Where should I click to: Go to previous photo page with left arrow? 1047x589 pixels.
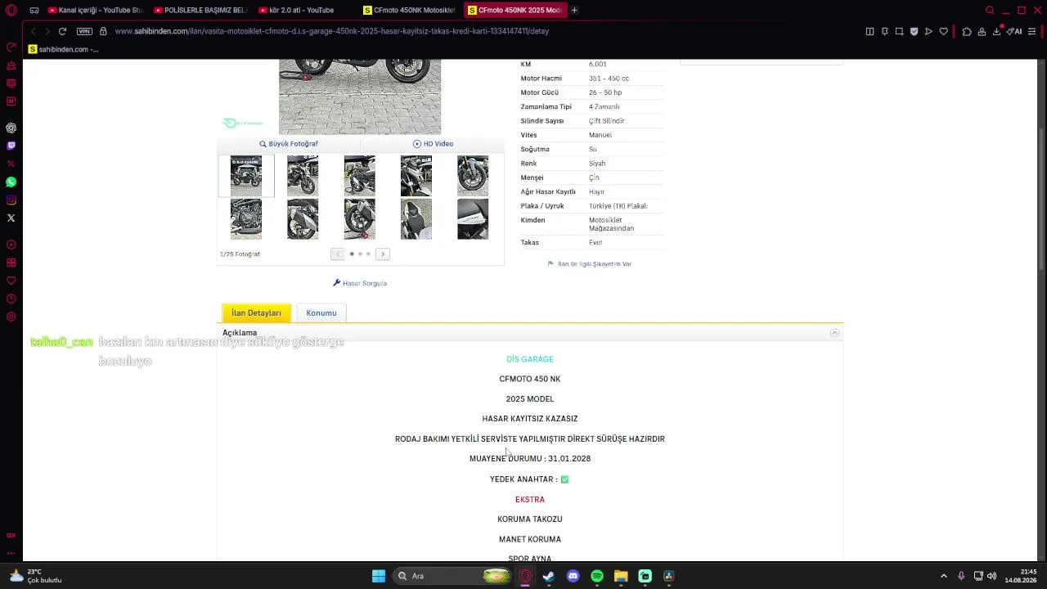pos(337,254)
